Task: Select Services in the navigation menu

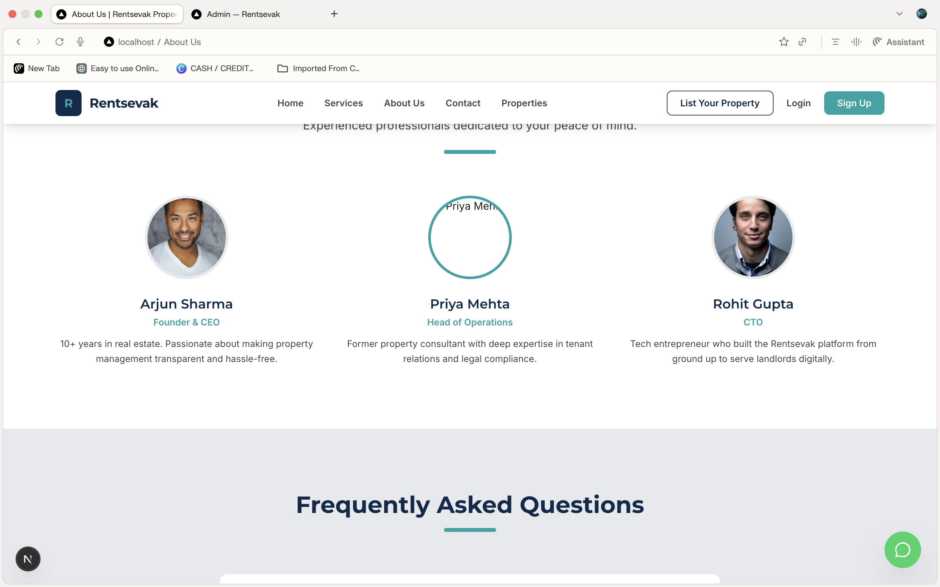Action: 343,103
